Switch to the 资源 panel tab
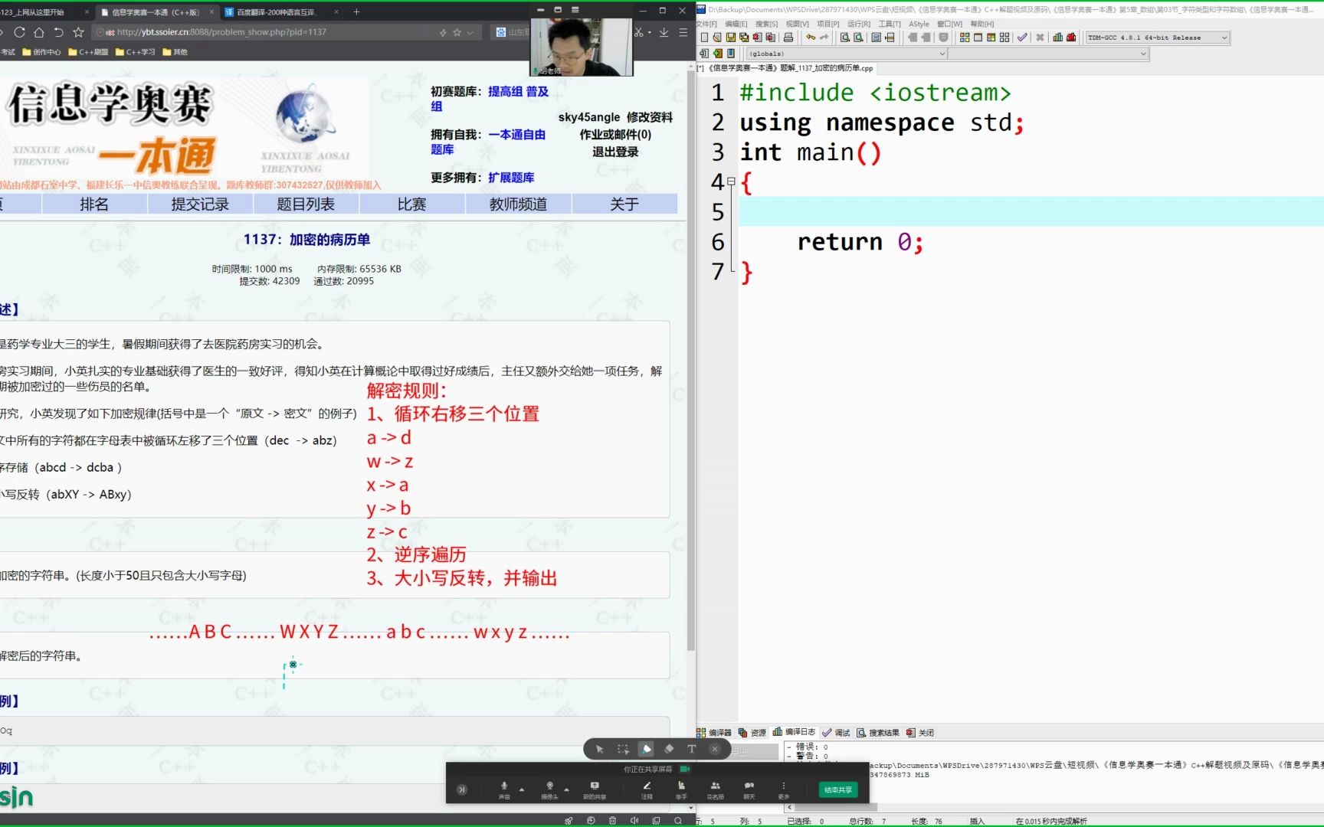Viewport: 1324px width, 827px height. coord(752,733)
